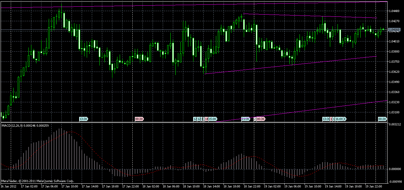Click the 21:30 blue time flag

(x=245, y=119)
